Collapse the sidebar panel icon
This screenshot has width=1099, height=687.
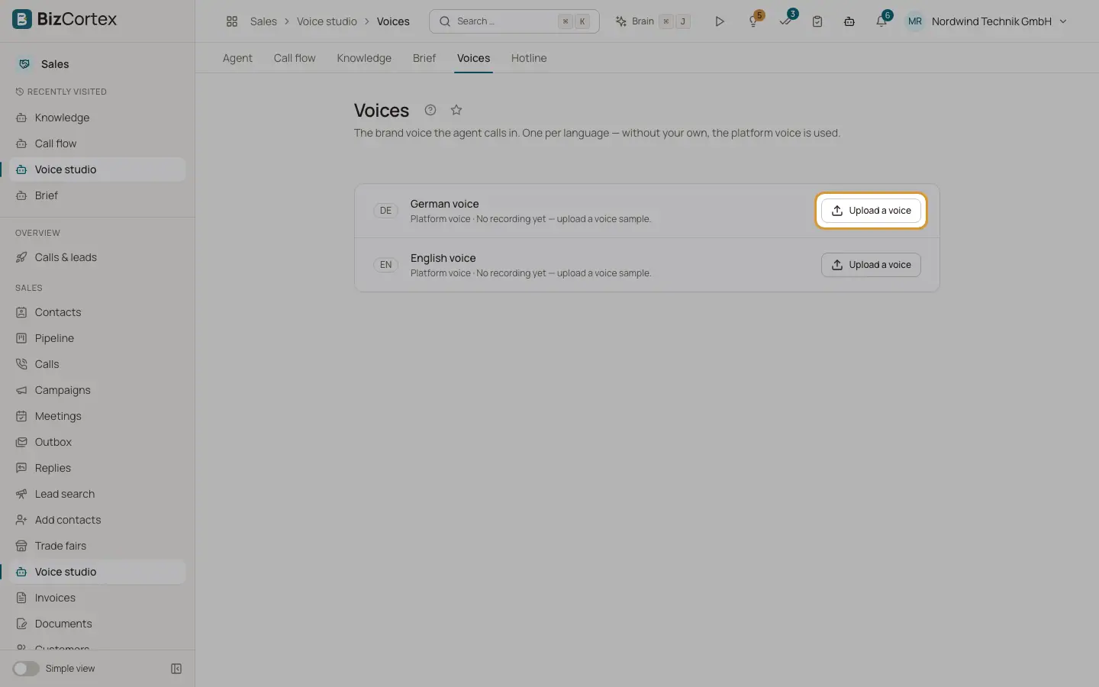[x=176, y=669]
